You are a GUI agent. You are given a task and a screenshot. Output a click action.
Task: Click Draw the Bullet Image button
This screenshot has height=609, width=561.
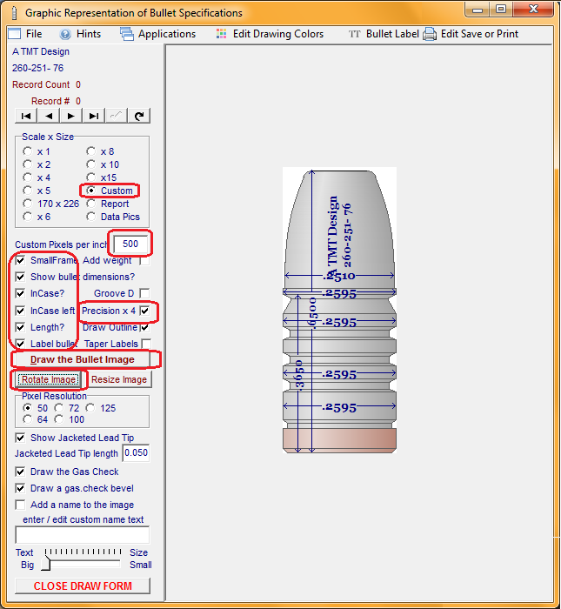coord(83,359)
